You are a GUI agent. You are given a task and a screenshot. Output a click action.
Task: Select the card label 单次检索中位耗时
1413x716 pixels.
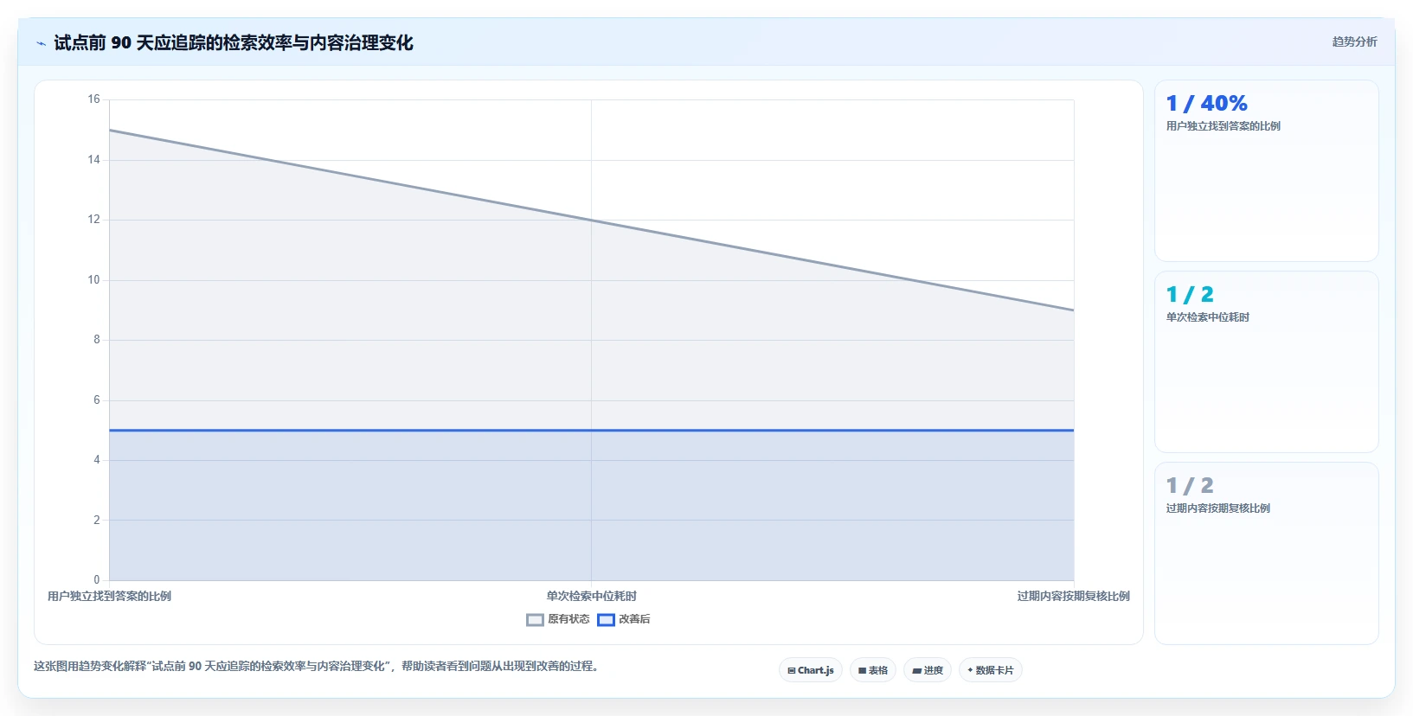(x=1207, y=317)
